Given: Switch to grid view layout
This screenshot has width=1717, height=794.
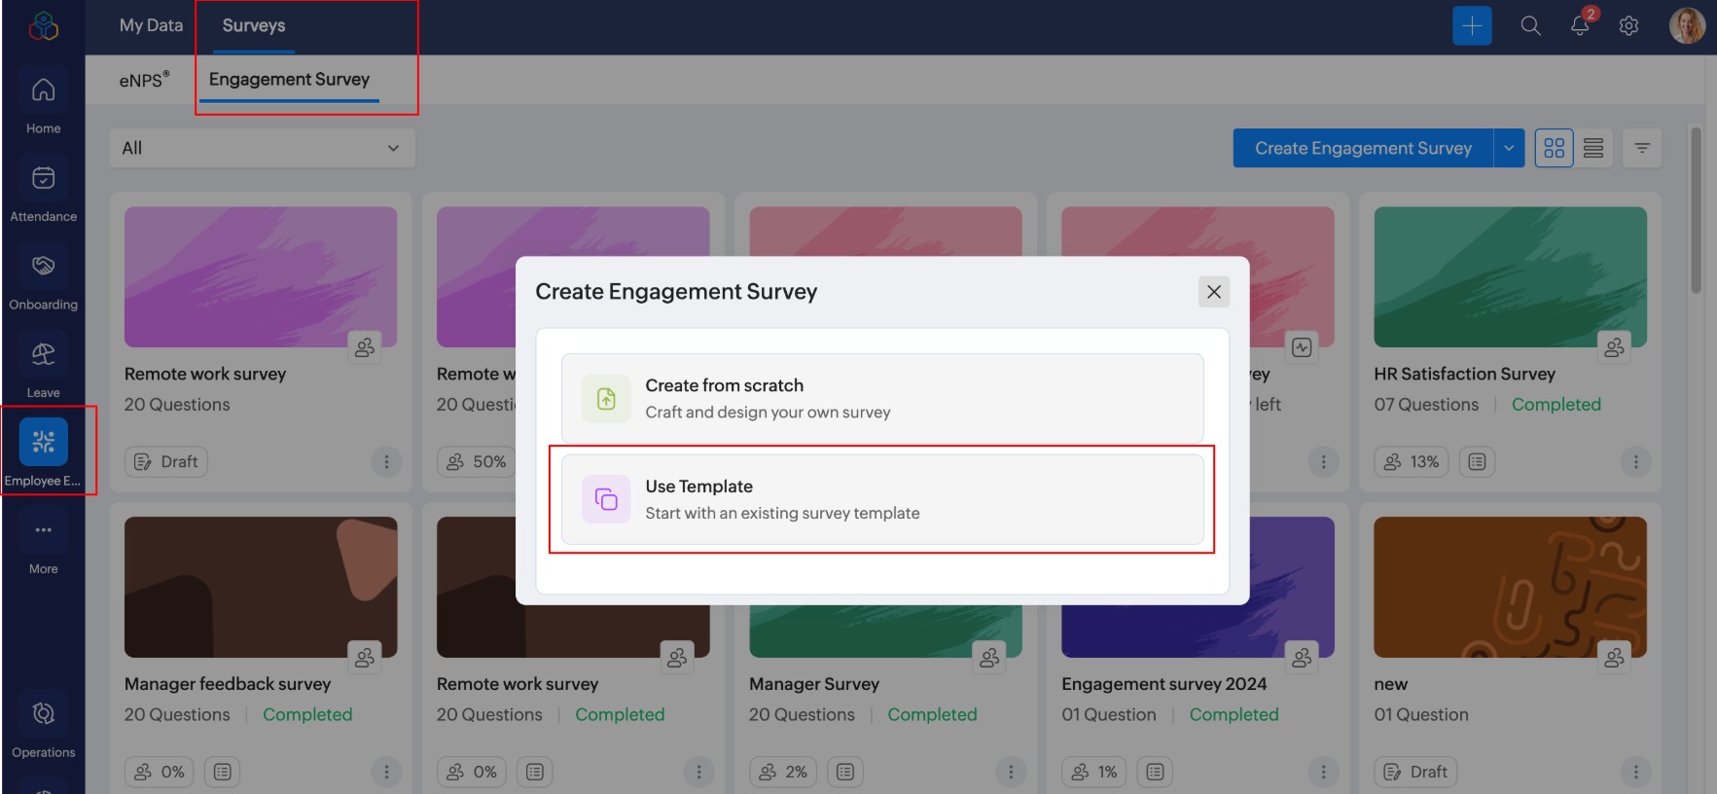Looking at the screenshot, I should pyautogui.click(x=1554, y=148).
